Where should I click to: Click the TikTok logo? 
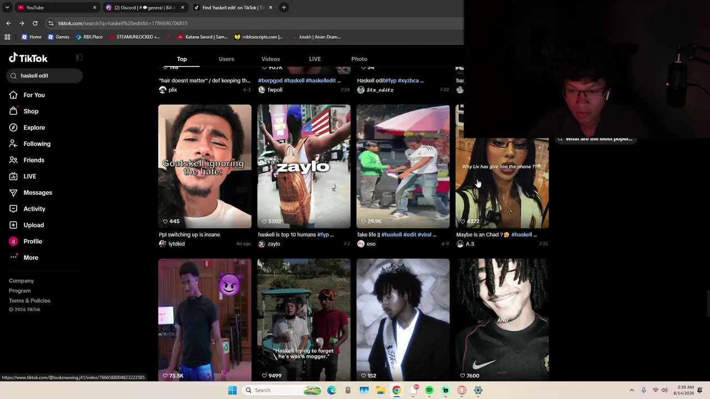click(28, 58)
